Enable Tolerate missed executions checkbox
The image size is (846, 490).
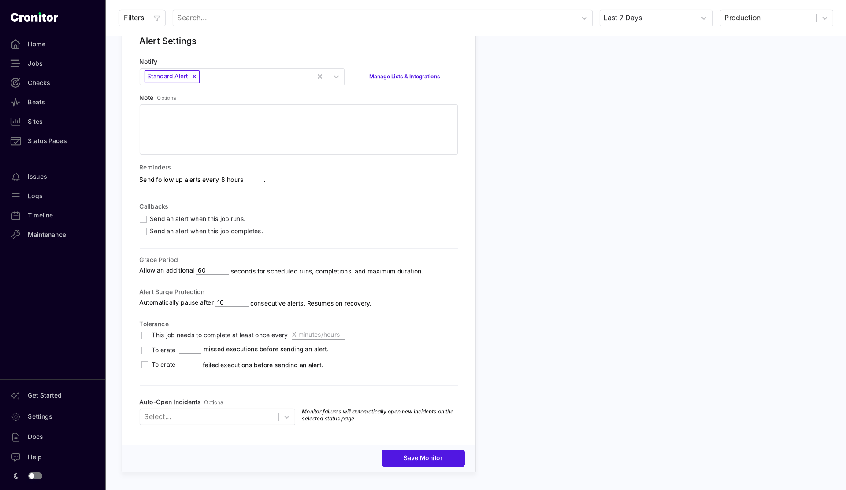[145, 350]
